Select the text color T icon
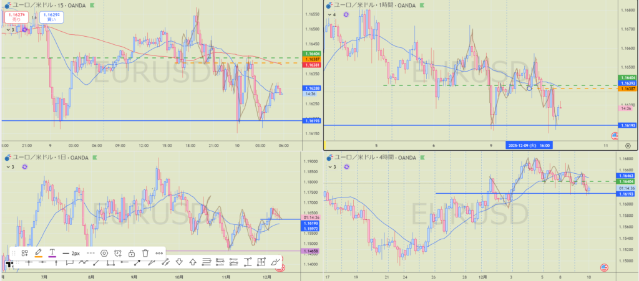The image size is (639, 281). (x=52, y=254)
